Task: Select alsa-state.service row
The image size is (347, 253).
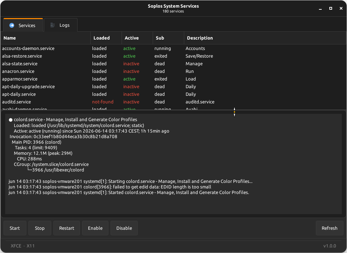Action: point(173,64)
